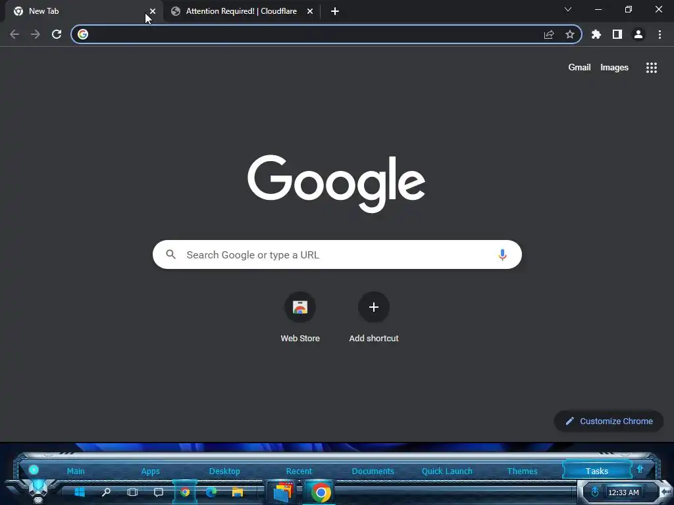Open the Google apps grid

coord(652,68)
